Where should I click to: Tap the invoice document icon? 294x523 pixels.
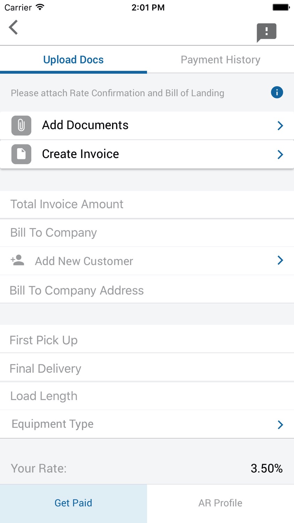click(21, 154)
